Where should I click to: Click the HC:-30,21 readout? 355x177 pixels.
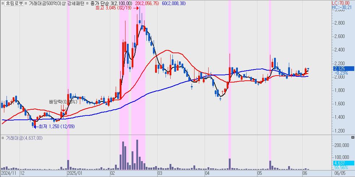point(342,8)
